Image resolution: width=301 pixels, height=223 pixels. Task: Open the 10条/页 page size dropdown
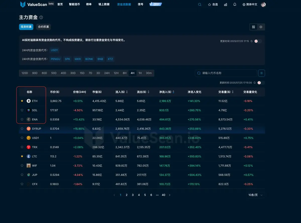[256, 195]
